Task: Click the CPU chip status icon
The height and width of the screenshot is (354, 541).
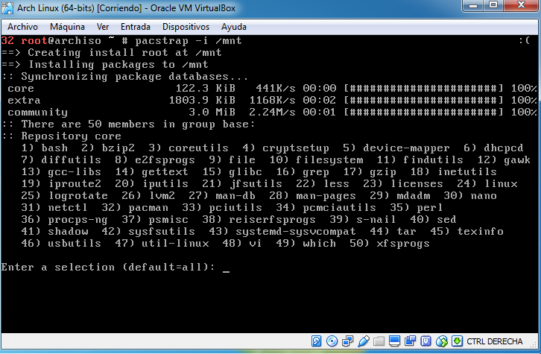Action: 425,341
